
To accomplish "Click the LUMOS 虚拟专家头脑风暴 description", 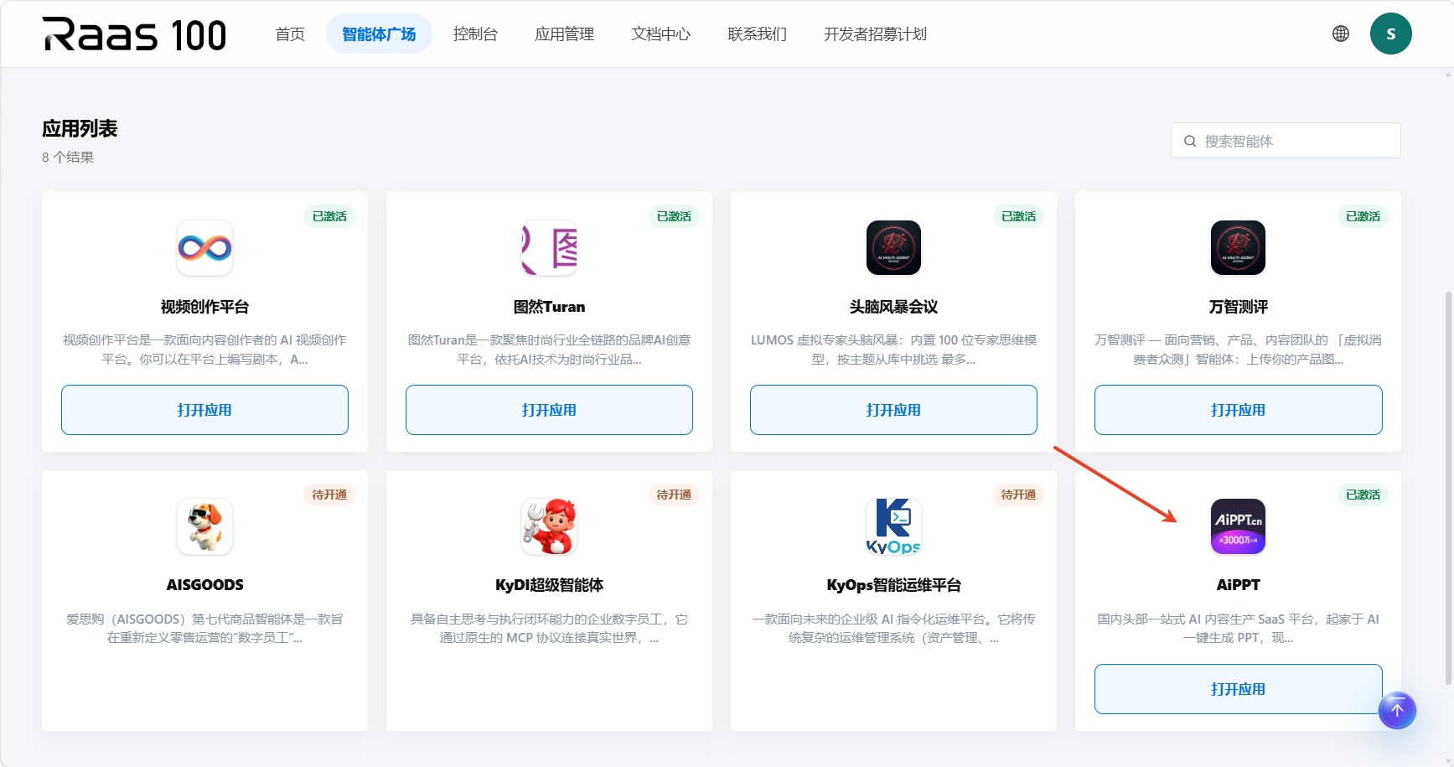I will [893, 350].
